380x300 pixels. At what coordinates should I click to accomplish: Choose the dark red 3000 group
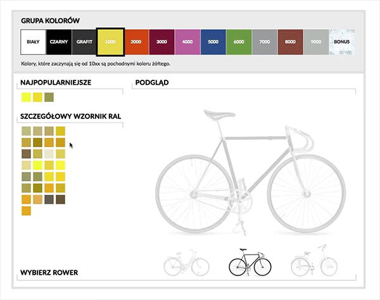[161, 42]
